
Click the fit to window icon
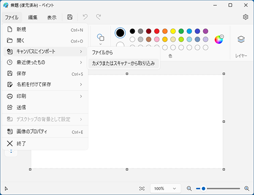(x=142, y=189)
